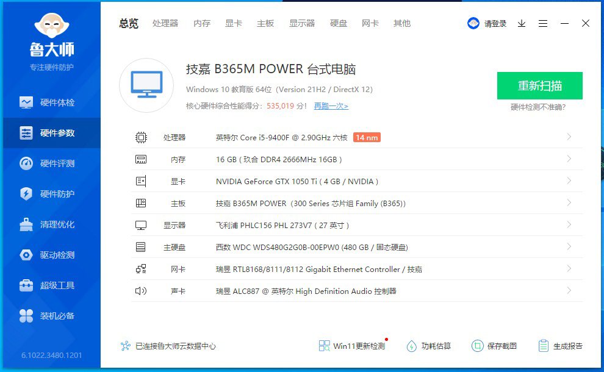Switch to the 硬盘 tab
Screen dimensions: 604x372
(x=339, y=24)
